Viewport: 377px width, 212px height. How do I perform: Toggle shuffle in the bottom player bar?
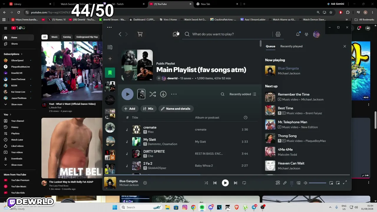(x=206, y=183)
